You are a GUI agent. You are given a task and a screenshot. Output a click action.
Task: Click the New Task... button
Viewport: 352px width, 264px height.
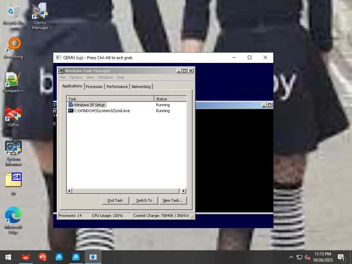173,200
